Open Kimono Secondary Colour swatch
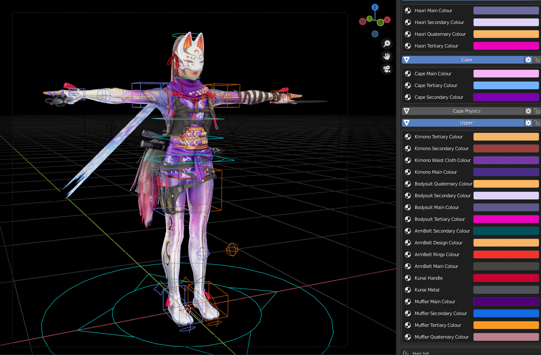 pos(506,148)
